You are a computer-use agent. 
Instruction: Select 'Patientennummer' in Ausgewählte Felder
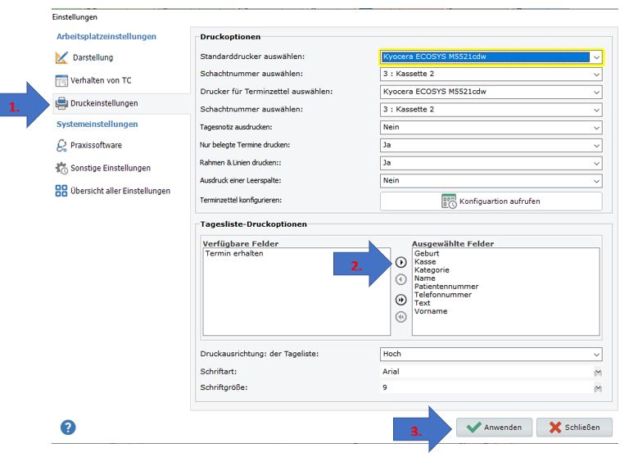[446, 287]
